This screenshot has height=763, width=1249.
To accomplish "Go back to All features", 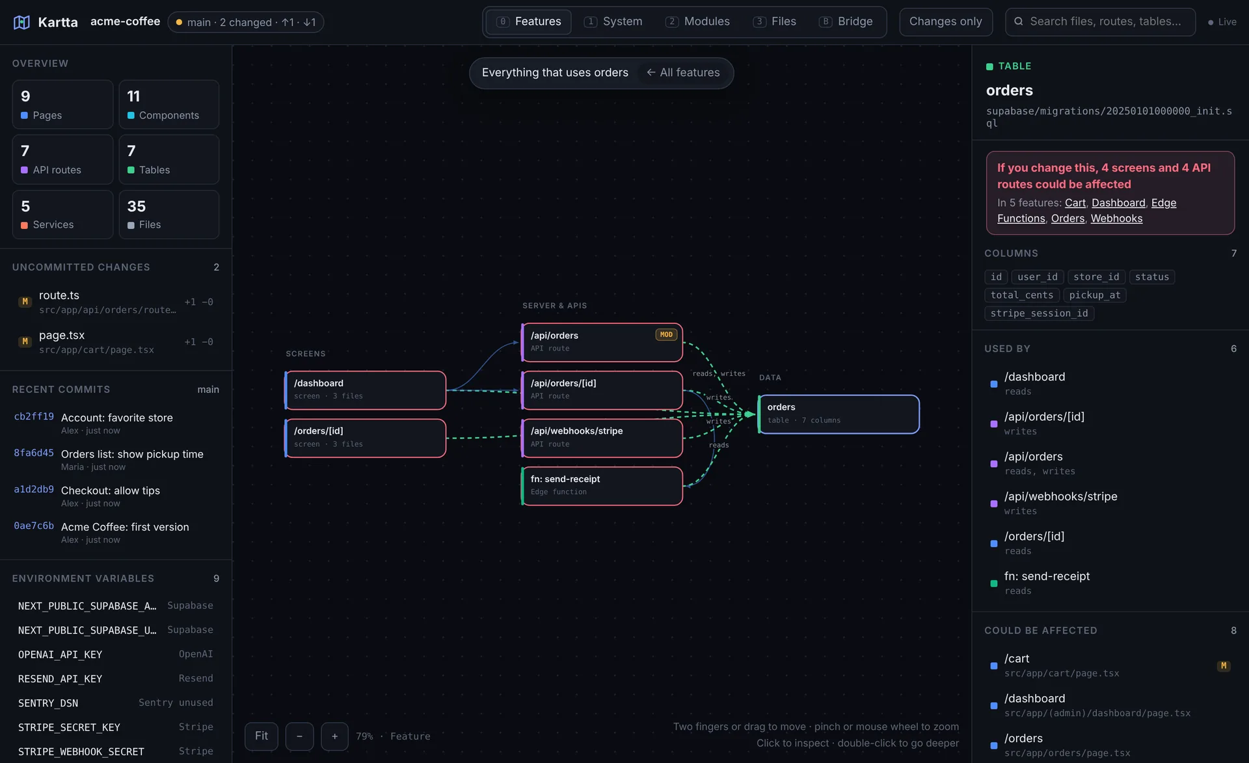I will coord(683,72).
